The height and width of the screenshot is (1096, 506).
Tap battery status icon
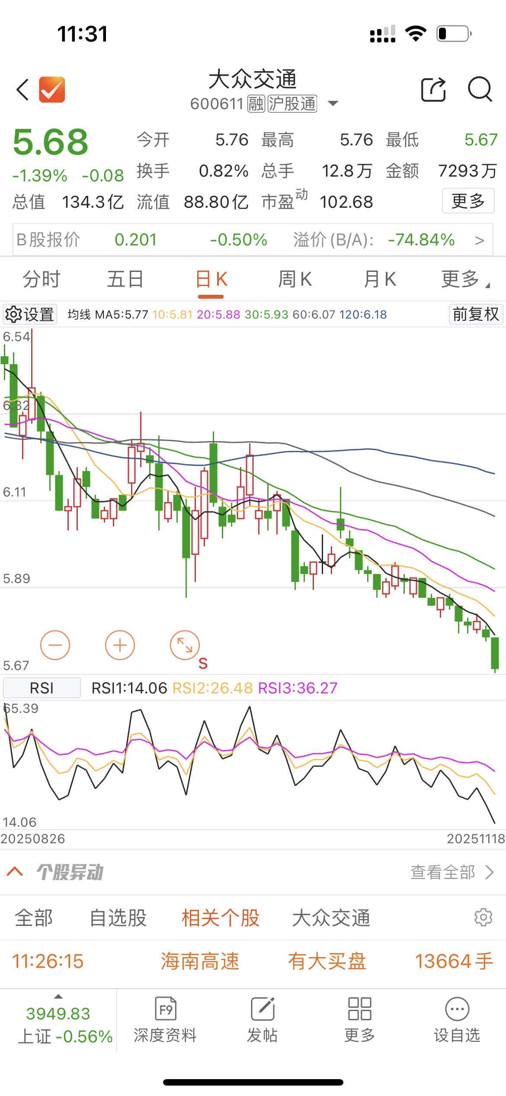pos(454,33)
